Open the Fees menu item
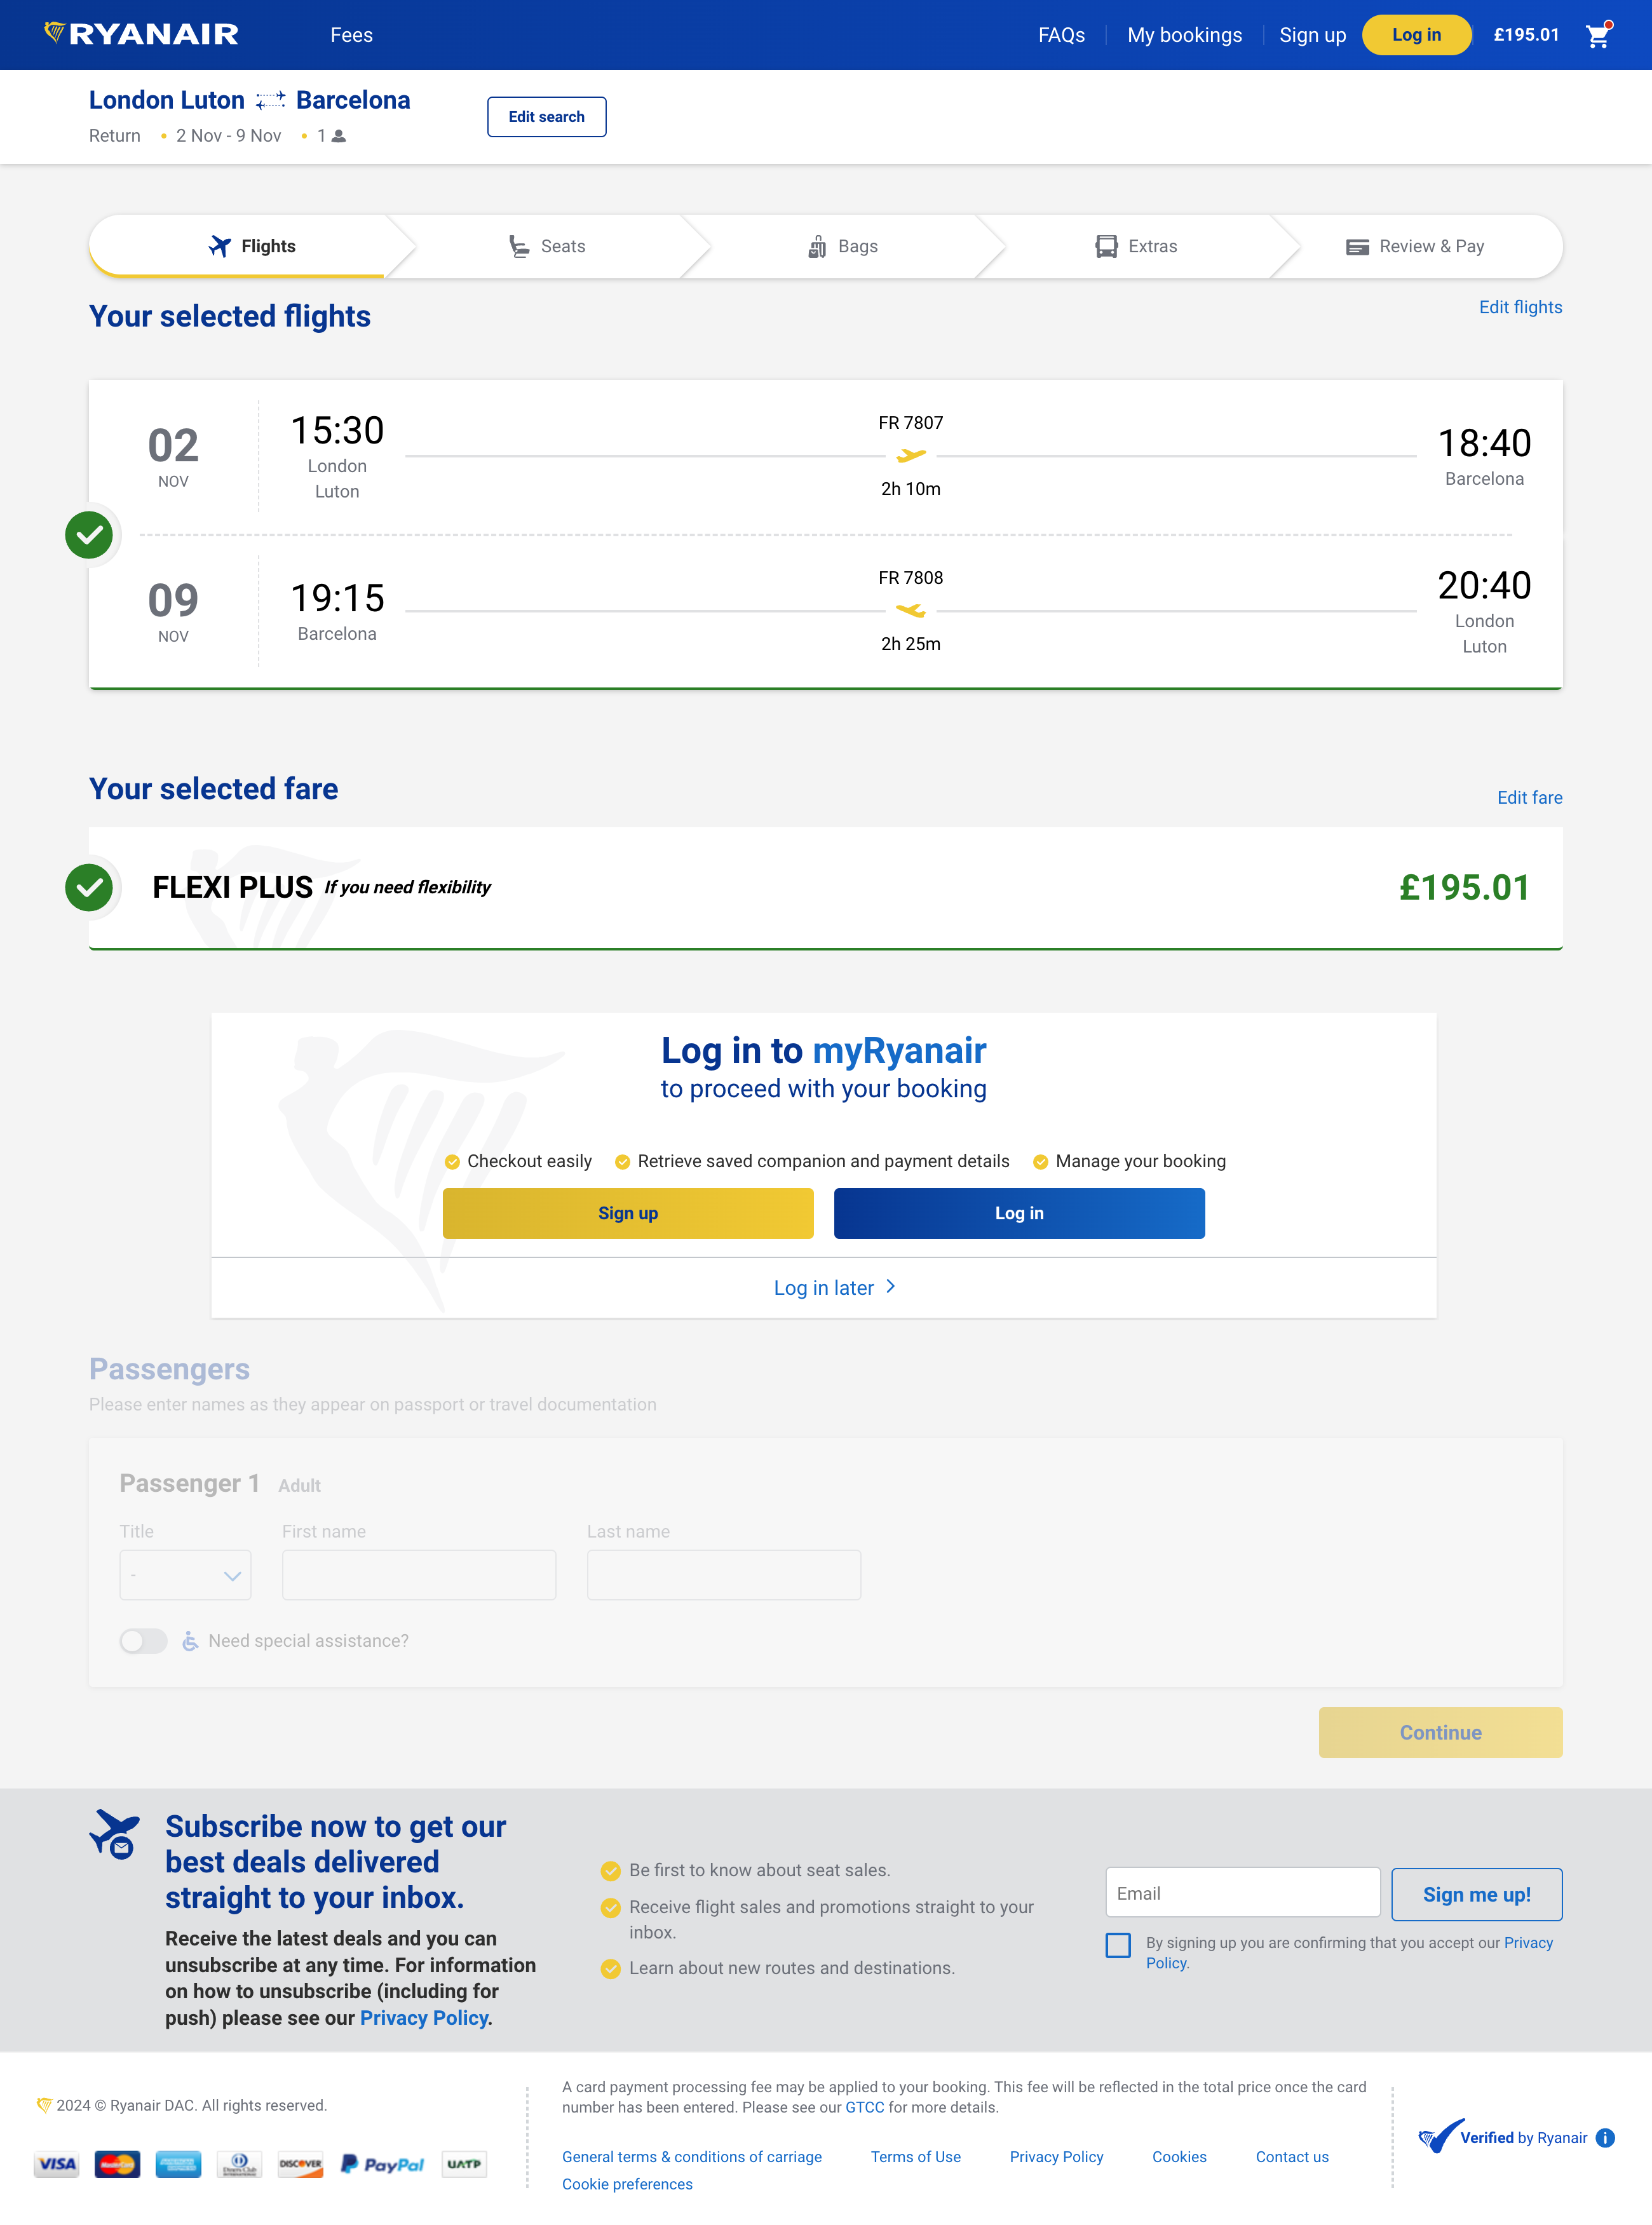1652x2225 pixels. pyautogui.click(x=350, y=35)
